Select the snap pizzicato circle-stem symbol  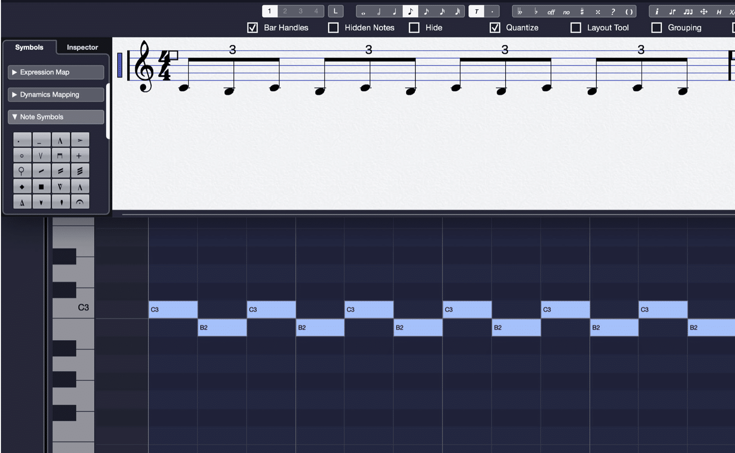click(x=22, y=171)
